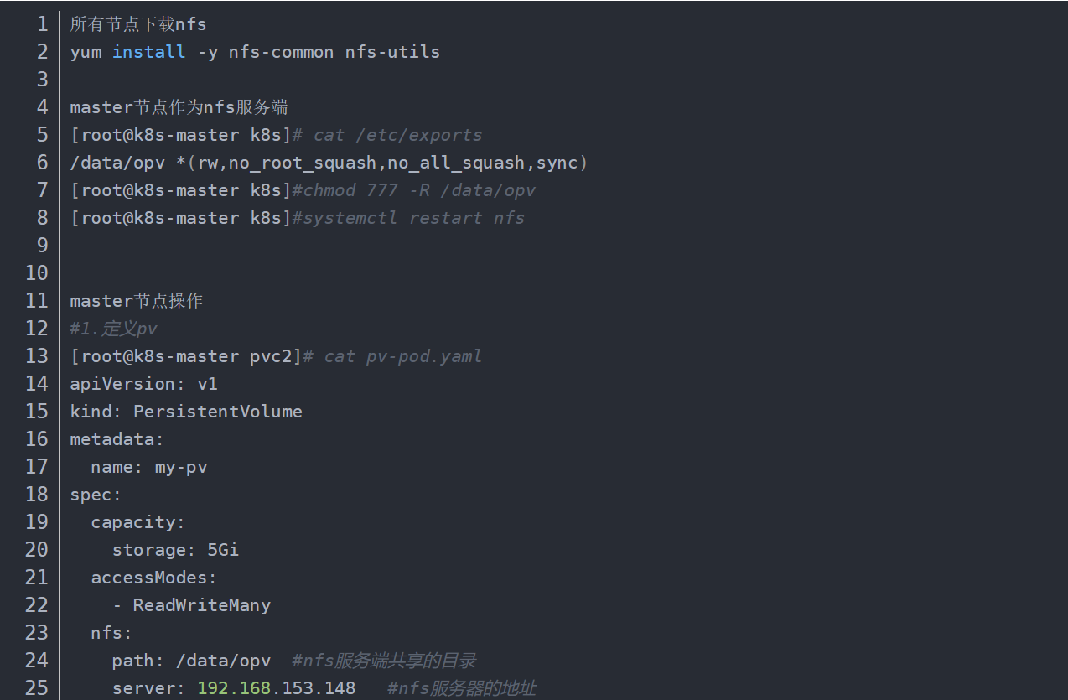Click "ReadWriteMany" under accessModes
1068x700 pixels.
click(201, 605)
